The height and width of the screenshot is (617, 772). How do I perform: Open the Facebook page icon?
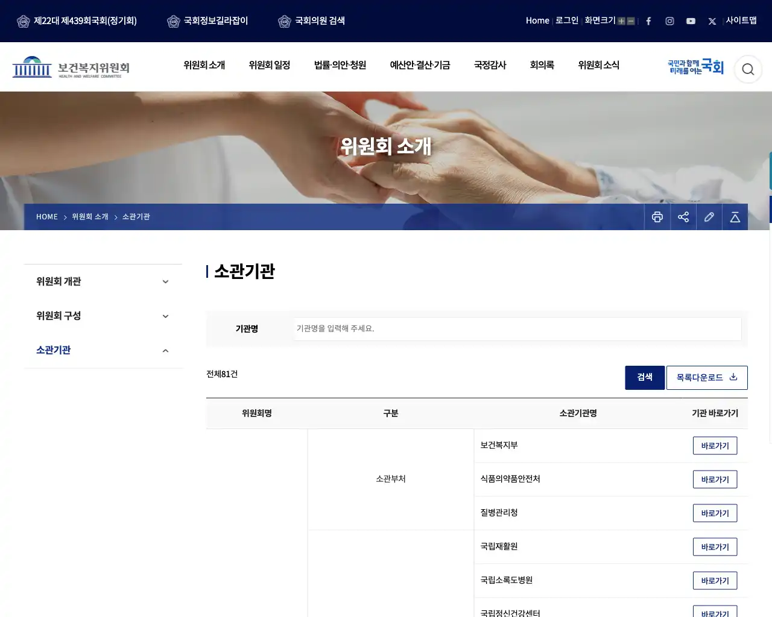coord(648,21)
